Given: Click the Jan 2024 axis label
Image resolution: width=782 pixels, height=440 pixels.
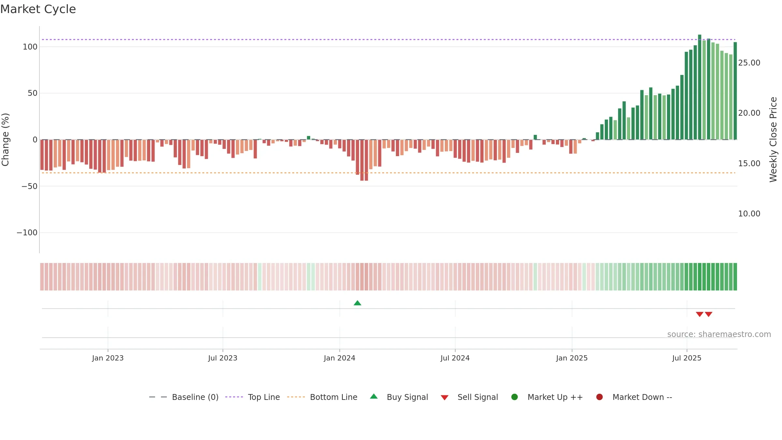Looking at the screenshot, I should pyautogui.click(x=340, y=358).
